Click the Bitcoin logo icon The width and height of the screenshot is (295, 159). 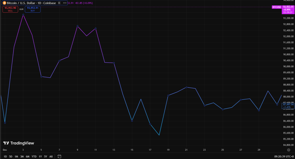(x=4, y=3)
